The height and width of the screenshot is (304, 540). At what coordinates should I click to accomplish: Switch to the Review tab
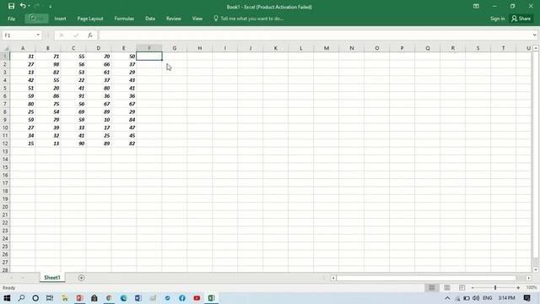pos(174,19)
